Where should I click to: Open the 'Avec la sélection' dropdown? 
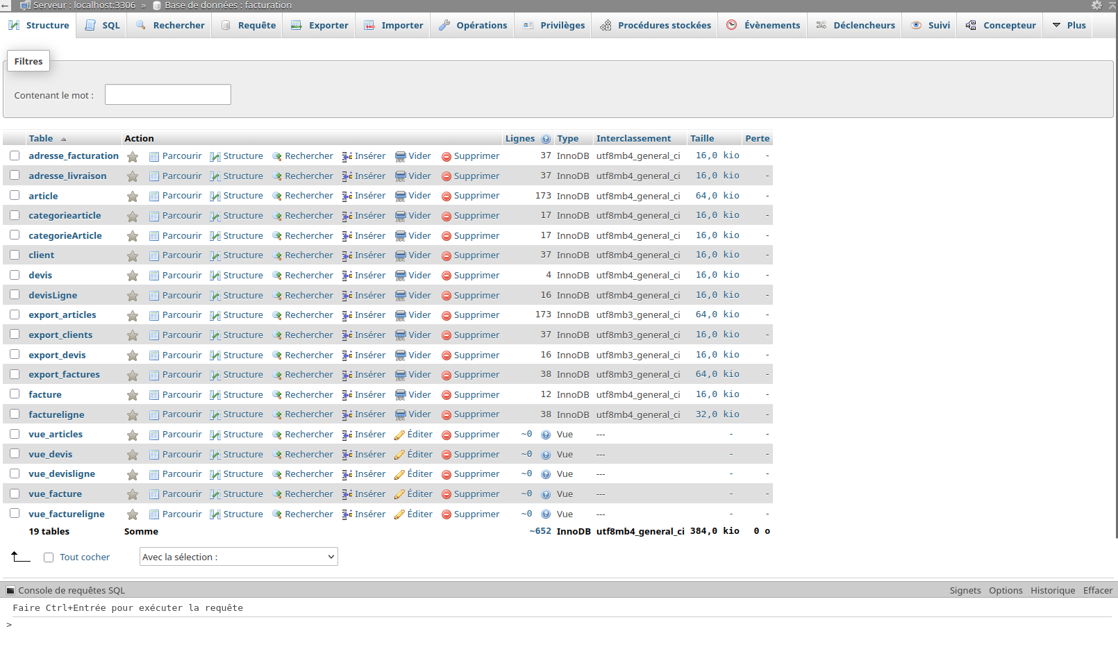tap(238, 557)
